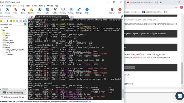Collapse the Name column tree arrow
The width and height of the screenshot is (184, 103).
1,28
